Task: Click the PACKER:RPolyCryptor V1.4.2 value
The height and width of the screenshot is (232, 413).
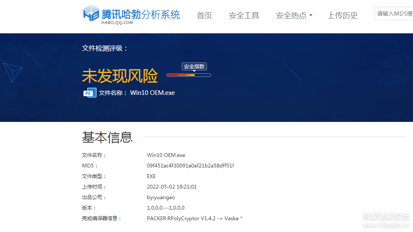Action: (x=195, y=219)
